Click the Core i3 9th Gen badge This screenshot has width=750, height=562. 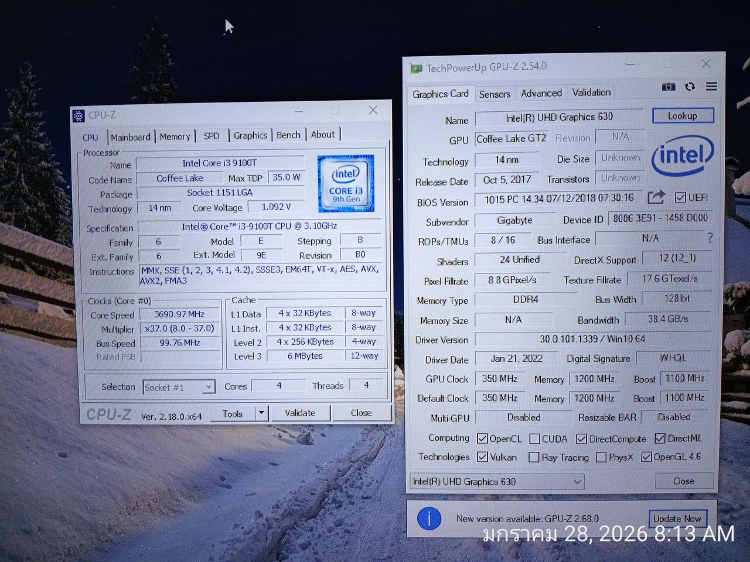click(346, 183)
